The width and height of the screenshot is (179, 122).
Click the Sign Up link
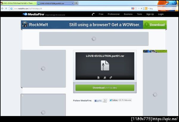150,14
